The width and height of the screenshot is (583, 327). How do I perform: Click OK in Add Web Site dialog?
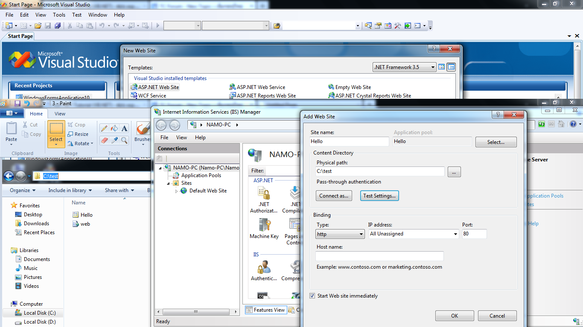455,316
